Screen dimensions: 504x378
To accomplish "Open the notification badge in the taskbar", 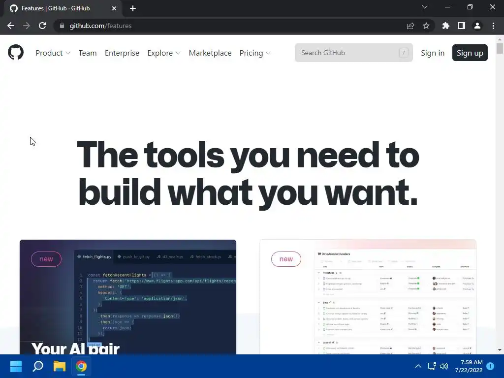I will coord(490,366).
